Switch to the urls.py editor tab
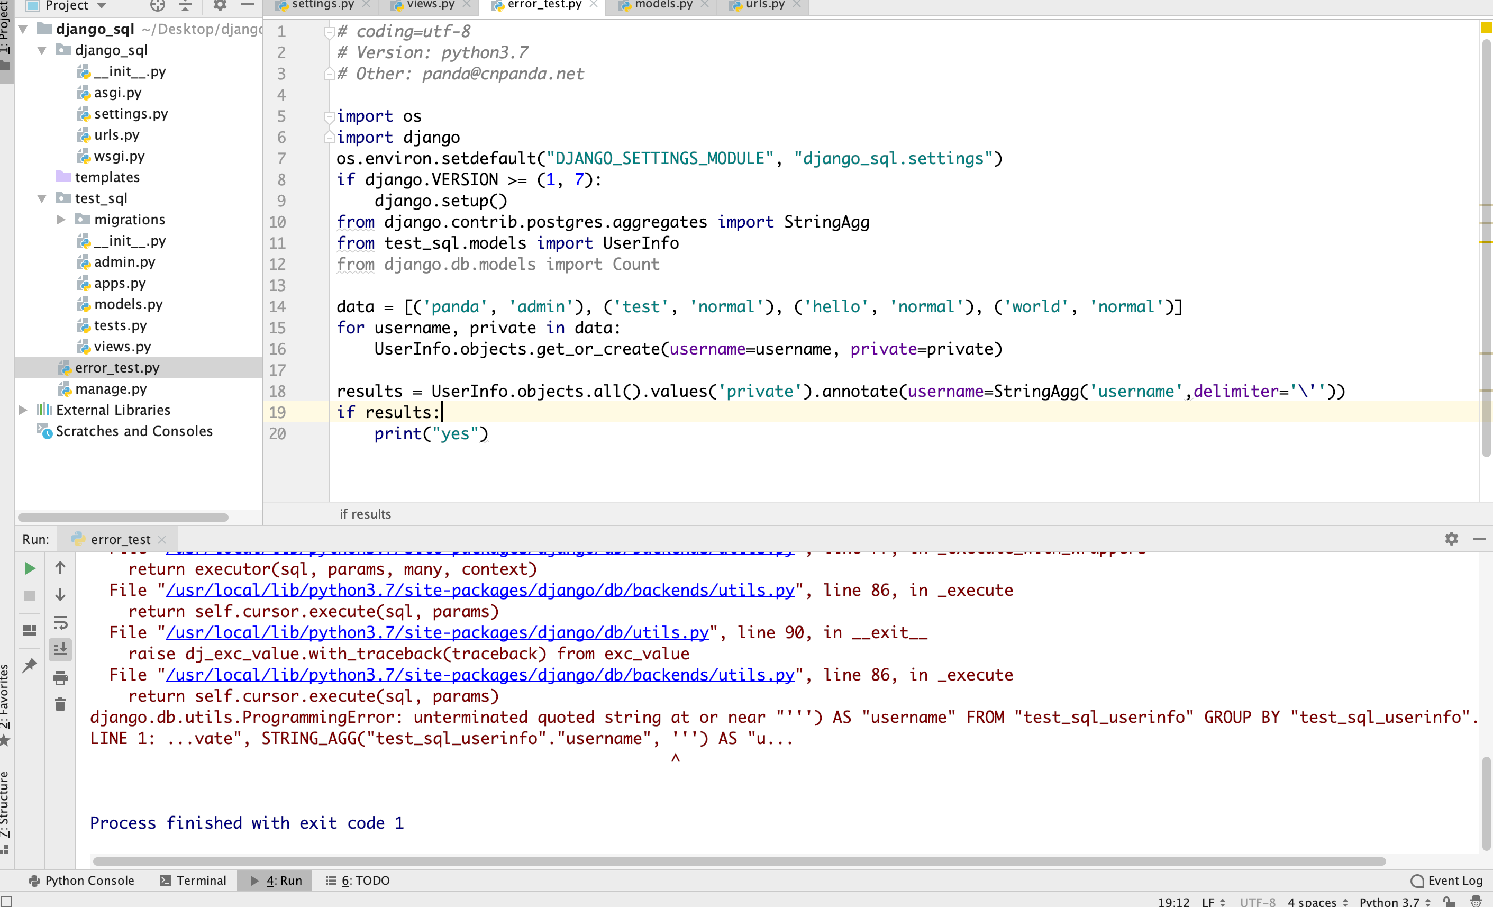 click(764, 5)
